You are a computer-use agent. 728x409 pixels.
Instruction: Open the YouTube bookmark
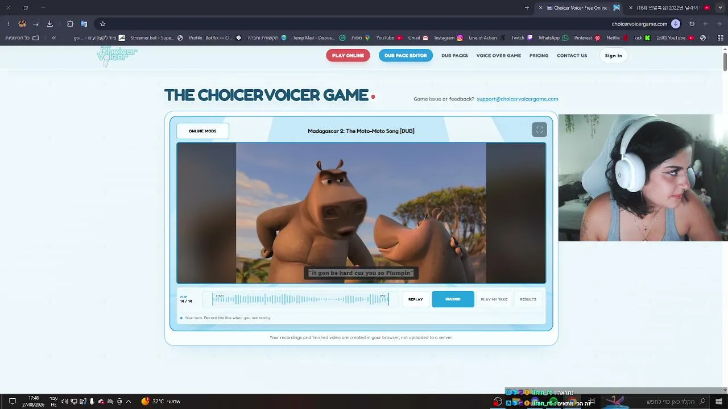pos(389,38)
